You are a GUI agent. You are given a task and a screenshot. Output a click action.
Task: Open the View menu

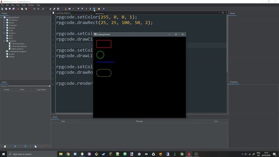pos(13,5)
